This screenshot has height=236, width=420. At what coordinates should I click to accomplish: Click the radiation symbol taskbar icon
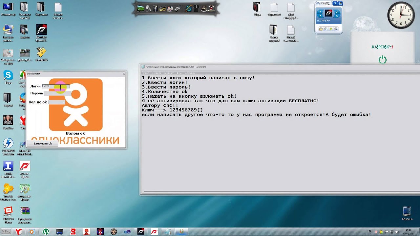point(114,232)
